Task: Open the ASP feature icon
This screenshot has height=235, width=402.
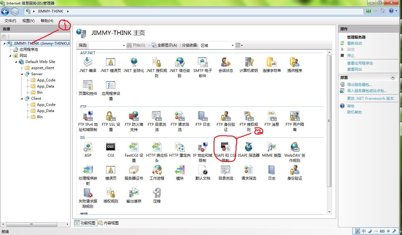Action: pos(88,147)
